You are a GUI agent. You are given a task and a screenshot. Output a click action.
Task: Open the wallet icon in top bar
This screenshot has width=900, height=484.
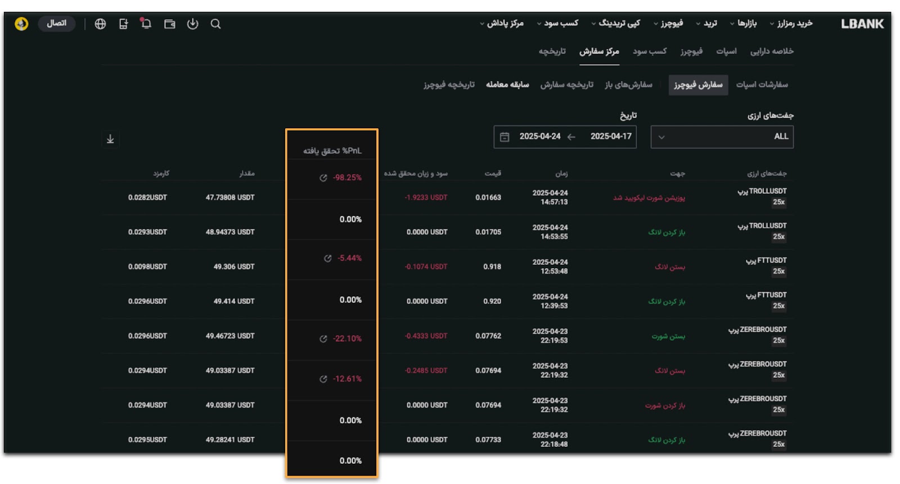[169, 24]
